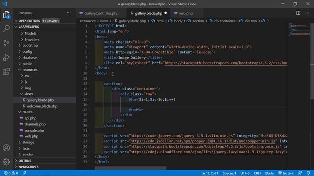314x176 pixels.
Task: Open notifications bell in status bar
Action: tap(308, 173)
